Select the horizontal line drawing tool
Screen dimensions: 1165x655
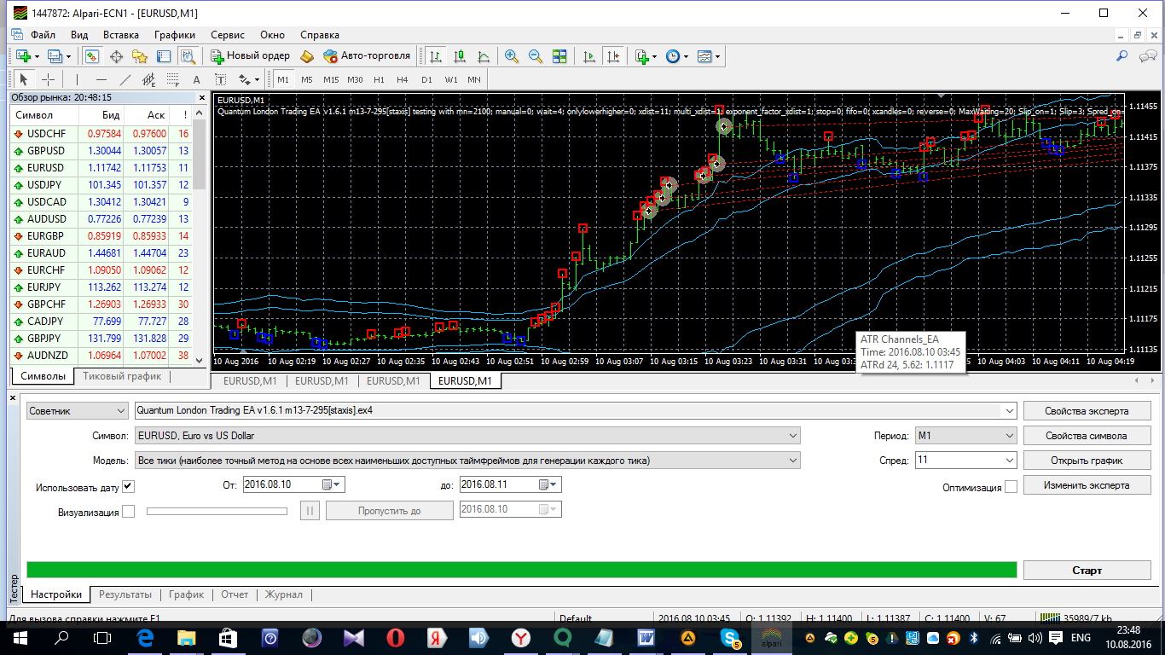101,79
